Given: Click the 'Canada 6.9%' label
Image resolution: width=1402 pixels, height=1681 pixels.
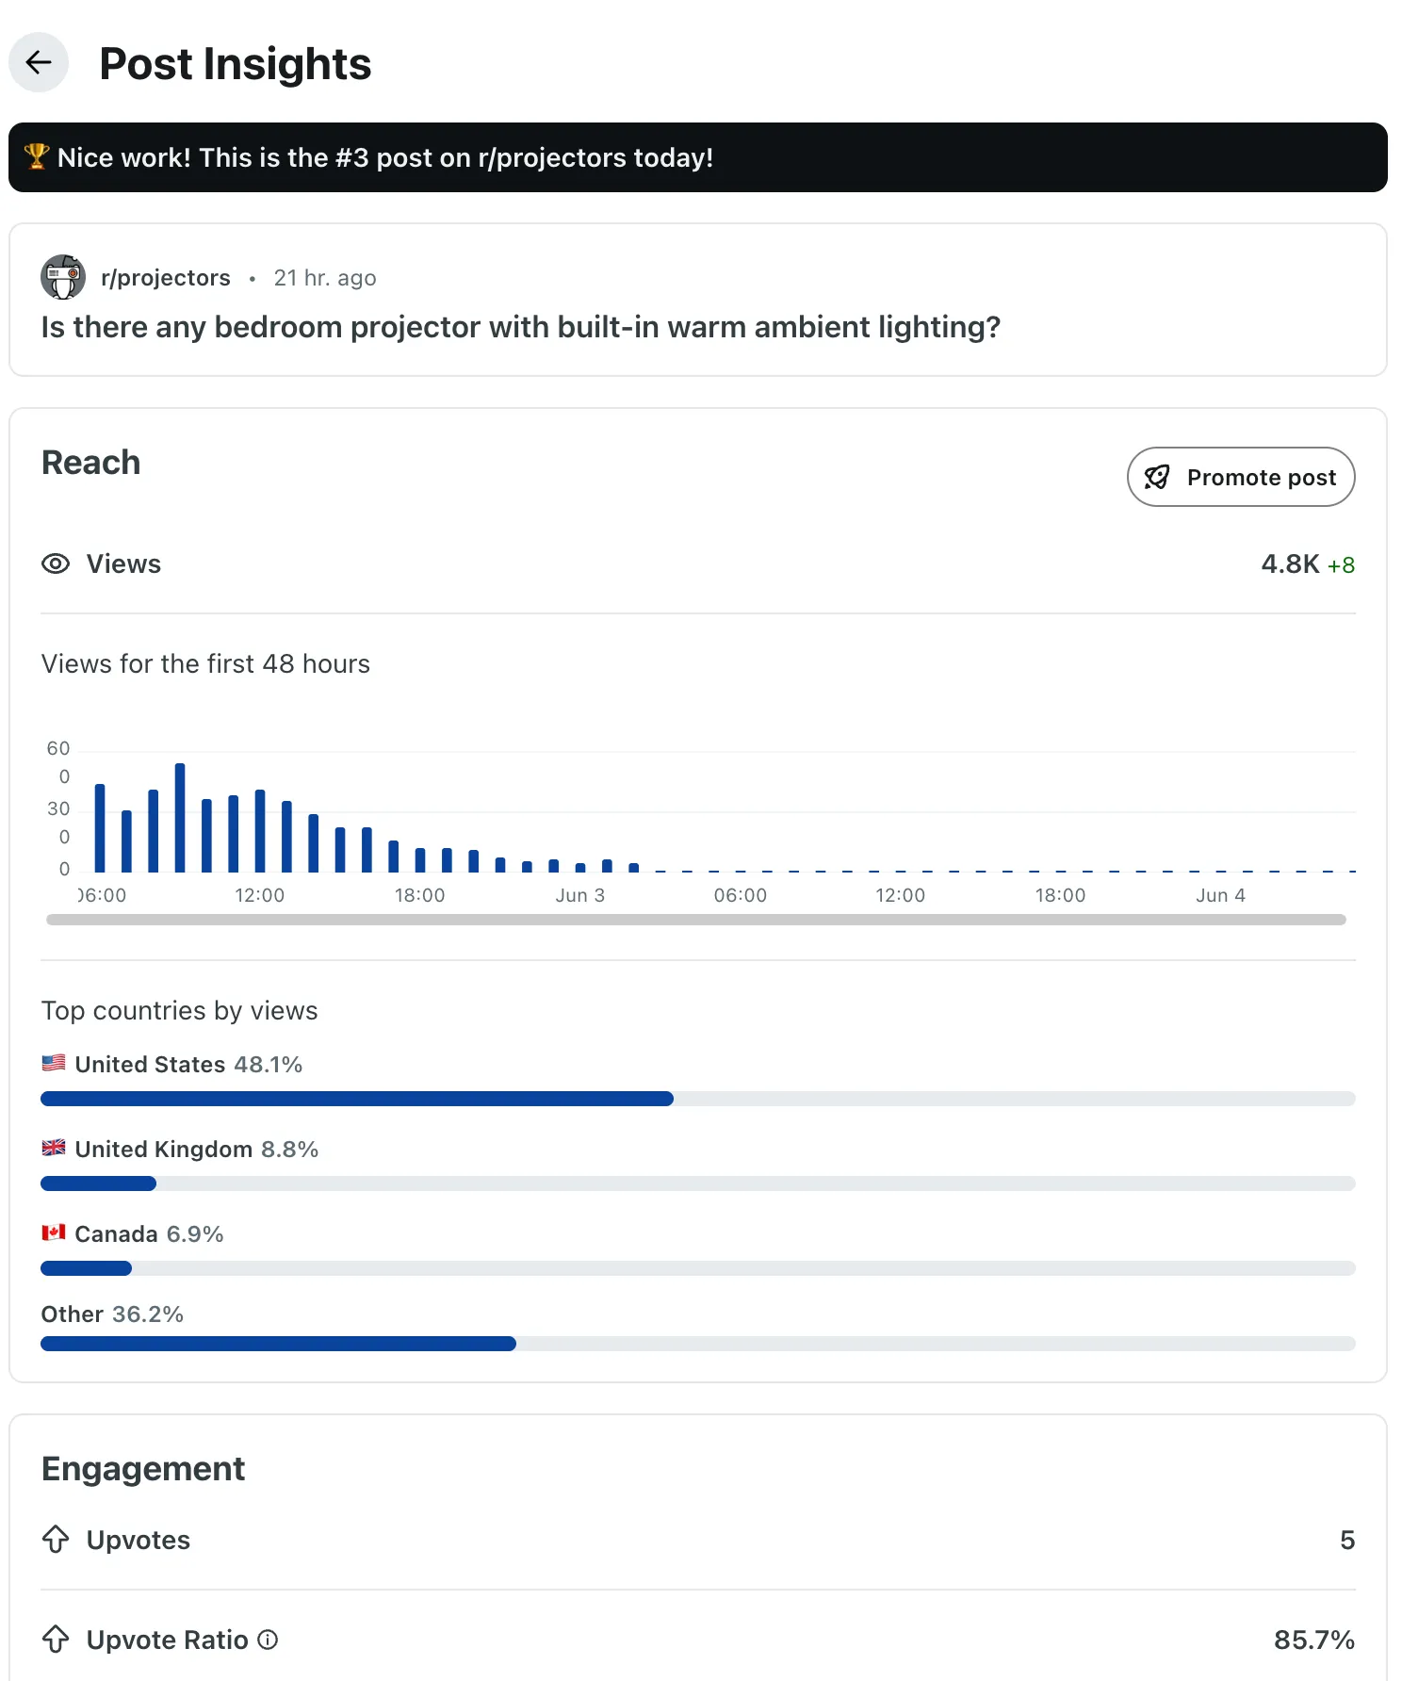Looking at the screenshot, I should [149, 1234].
